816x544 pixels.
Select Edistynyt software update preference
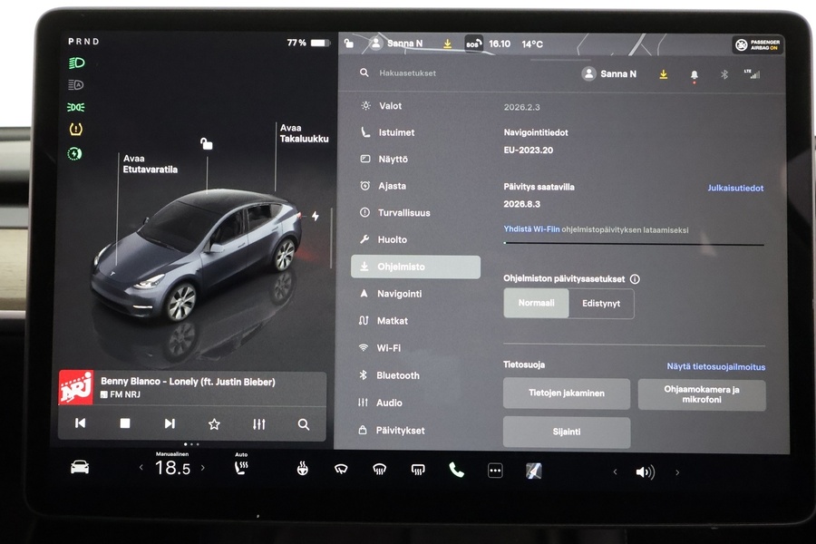pos(601,304)
